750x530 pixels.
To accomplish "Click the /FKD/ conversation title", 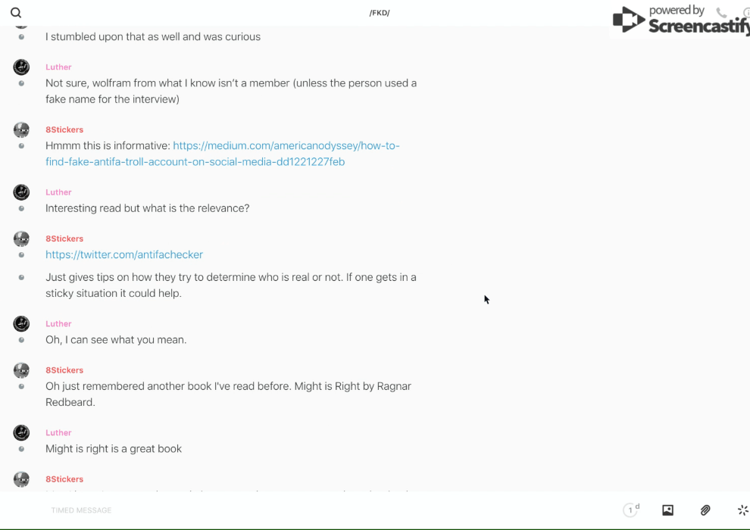I will tap(380, 13).
